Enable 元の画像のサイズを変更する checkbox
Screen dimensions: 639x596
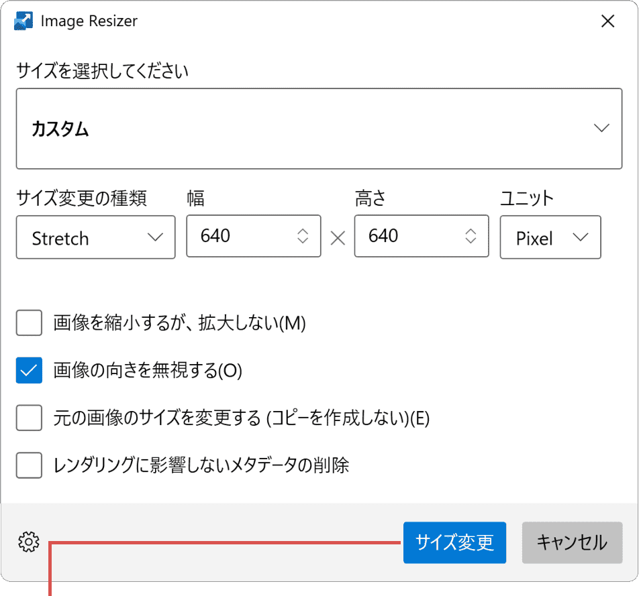tap(29, 418)
